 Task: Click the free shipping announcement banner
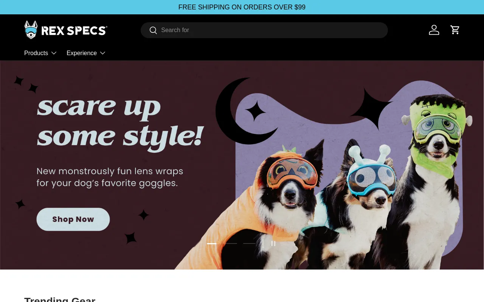242,7
